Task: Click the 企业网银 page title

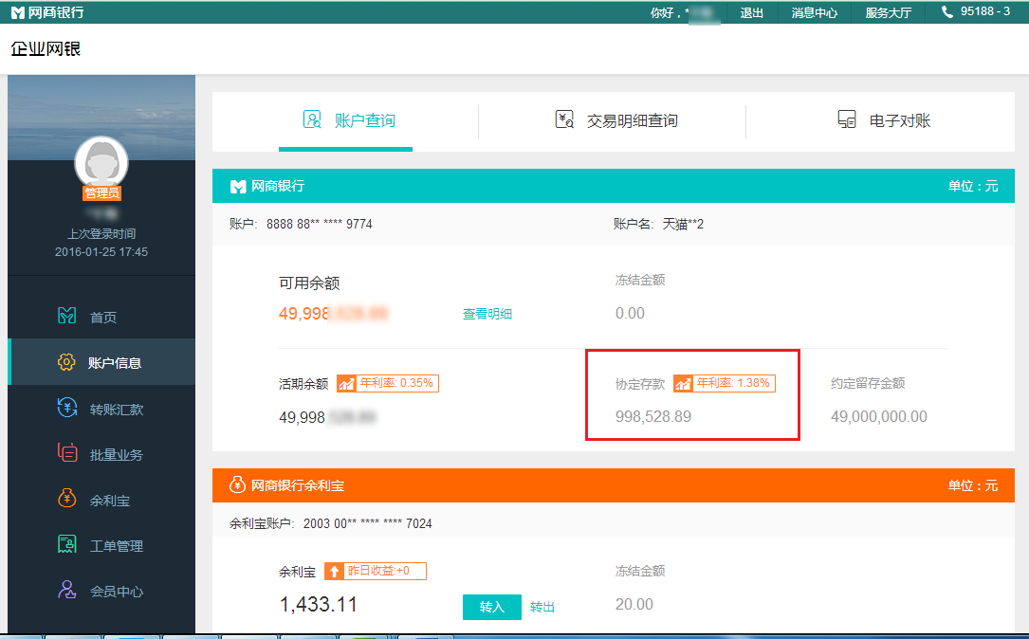Action: (46, 49)
